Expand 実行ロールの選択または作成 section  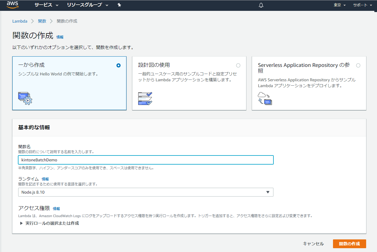[x=49, y=223]
